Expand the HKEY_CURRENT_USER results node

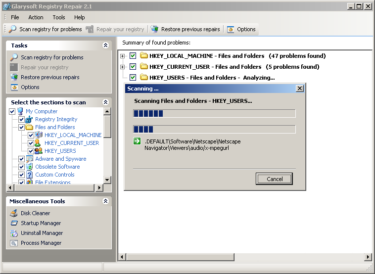(123, 67)
